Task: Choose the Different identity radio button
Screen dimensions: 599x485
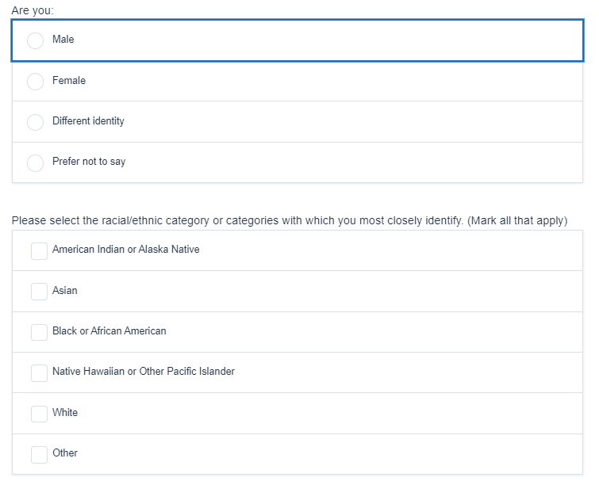Action: [x=36, y=122]
